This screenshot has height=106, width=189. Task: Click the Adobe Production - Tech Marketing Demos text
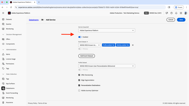[124, 13]
